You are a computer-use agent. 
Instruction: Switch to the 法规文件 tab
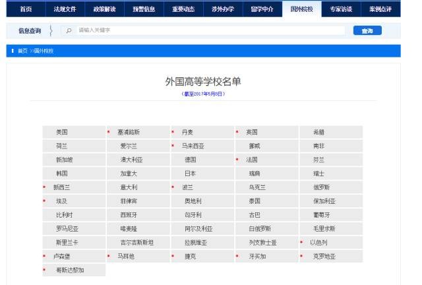[x=65, y=9]
